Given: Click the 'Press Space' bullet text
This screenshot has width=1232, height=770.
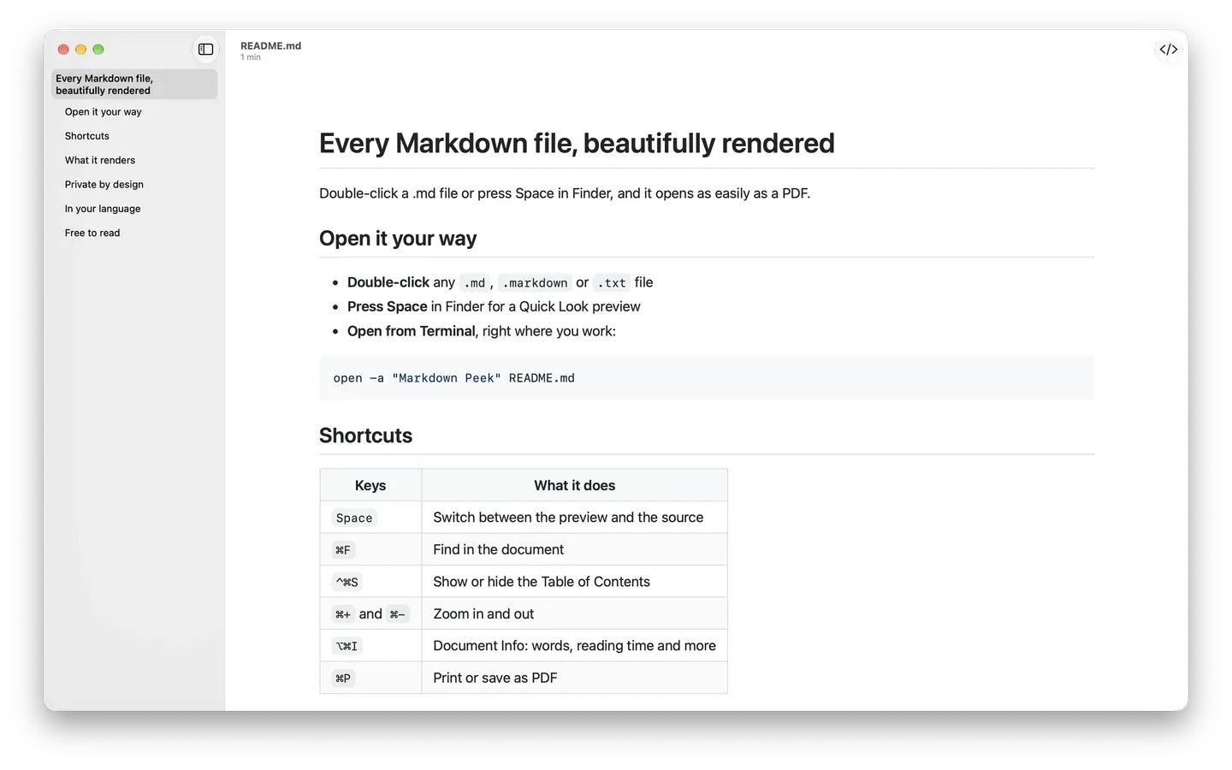Looking at the screenshot, I should coord(388,306).
